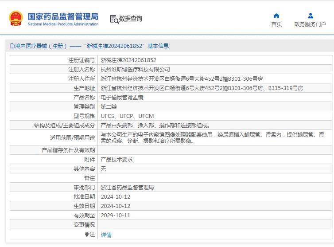Click the 生效日期 label
This screenshot has height=247, width=334.
pyautogui.click(x=84, y=206)
